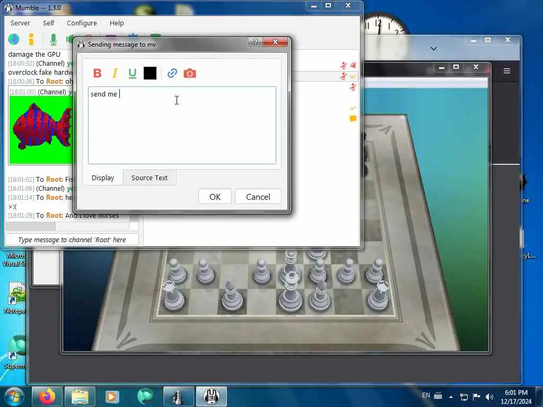Screen dimensions: 543x407
Task: Show hidden tray icons arrow
Action: coord(451,396)
